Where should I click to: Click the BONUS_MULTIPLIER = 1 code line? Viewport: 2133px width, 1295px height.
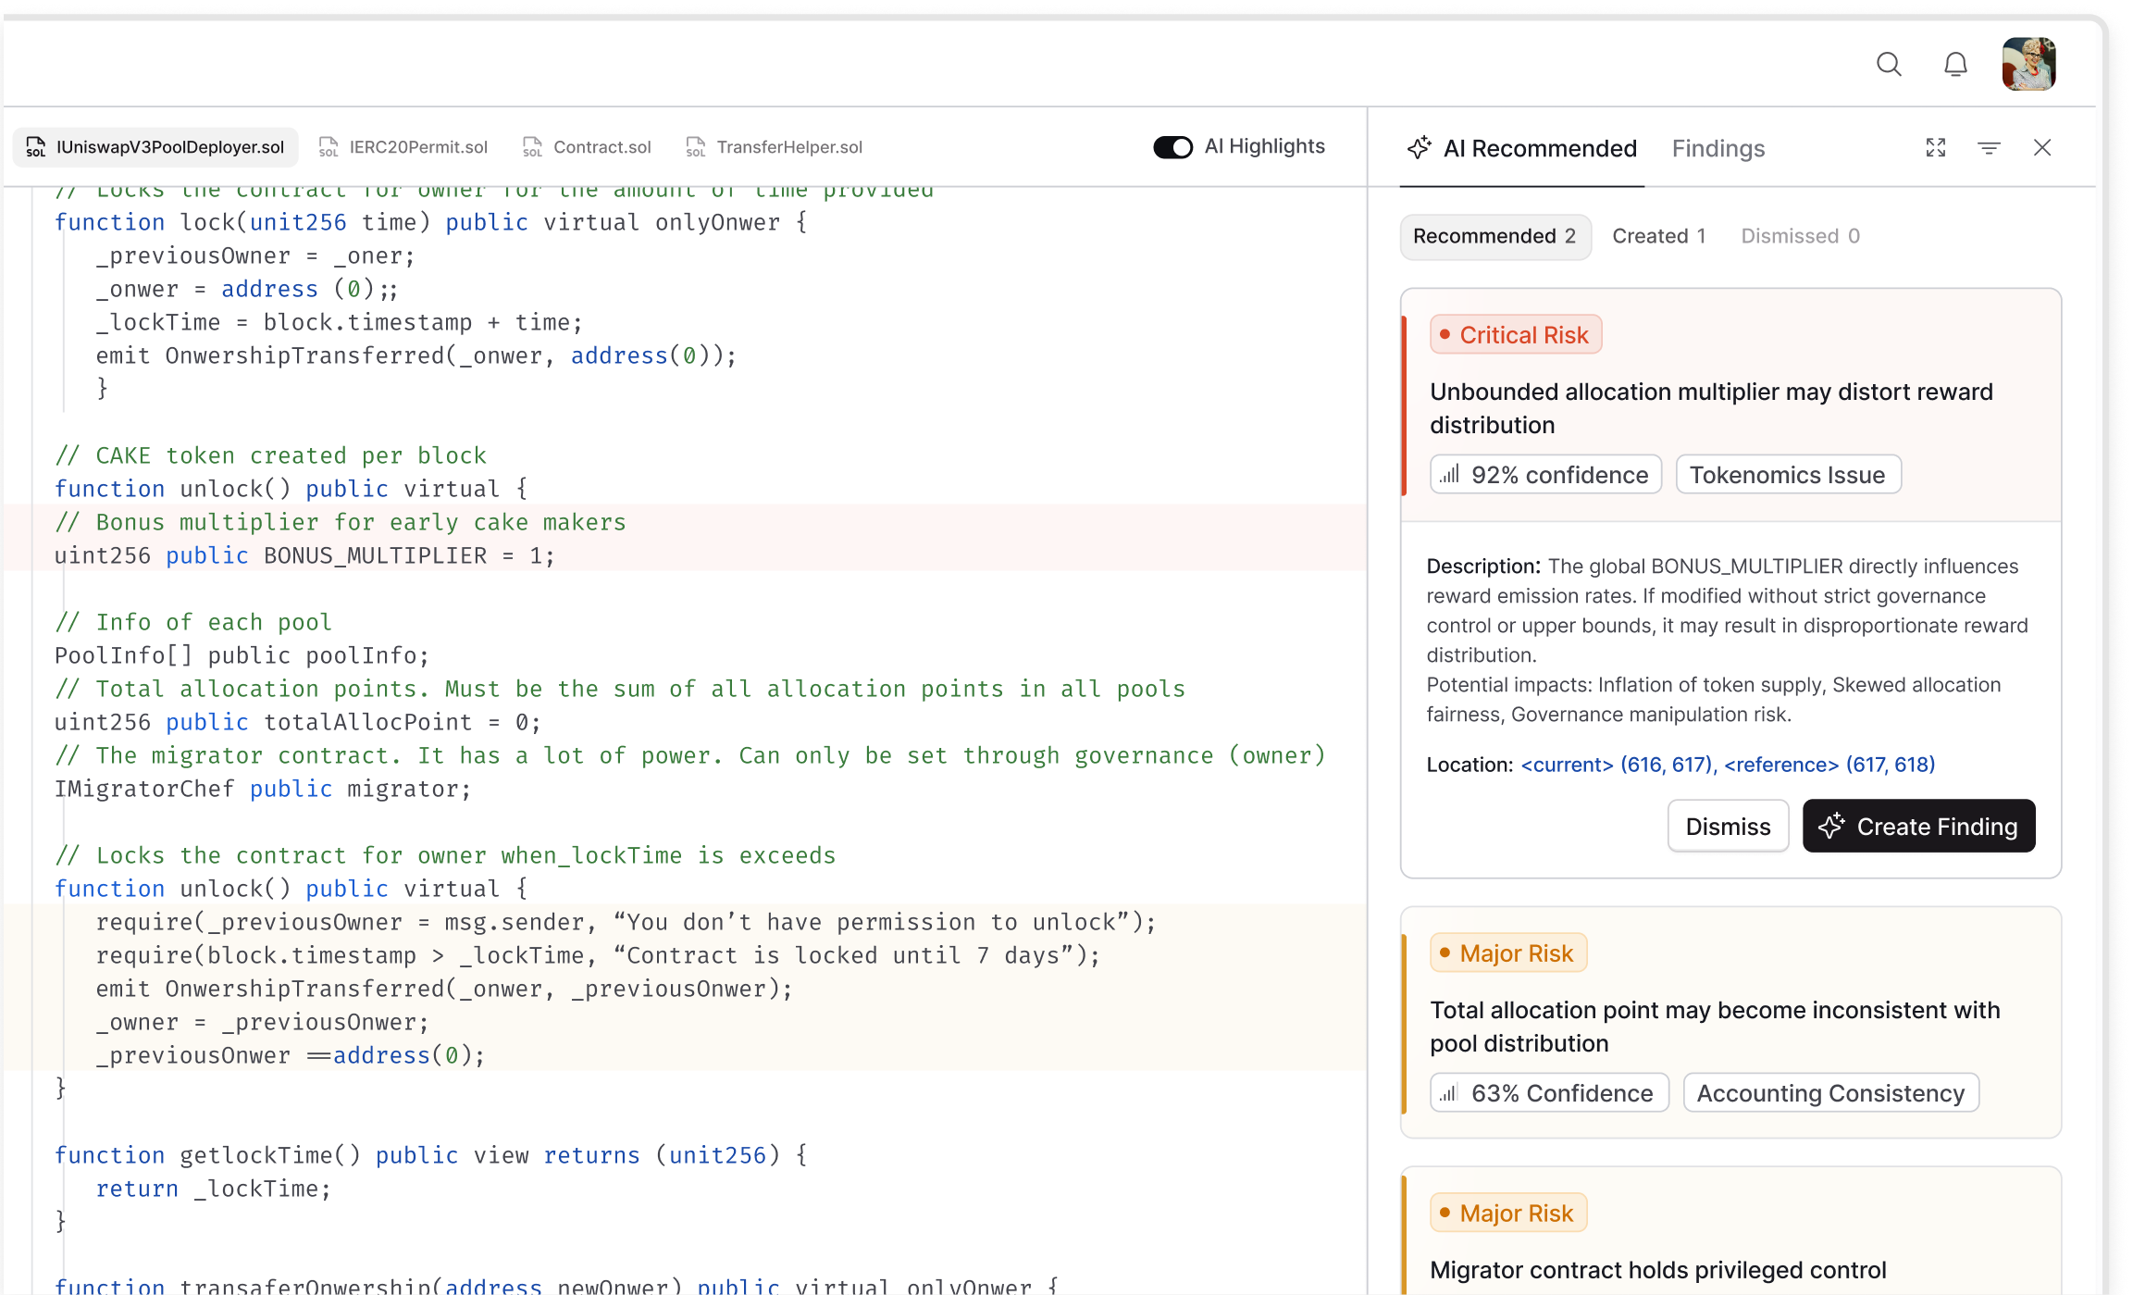pos(304,555)
